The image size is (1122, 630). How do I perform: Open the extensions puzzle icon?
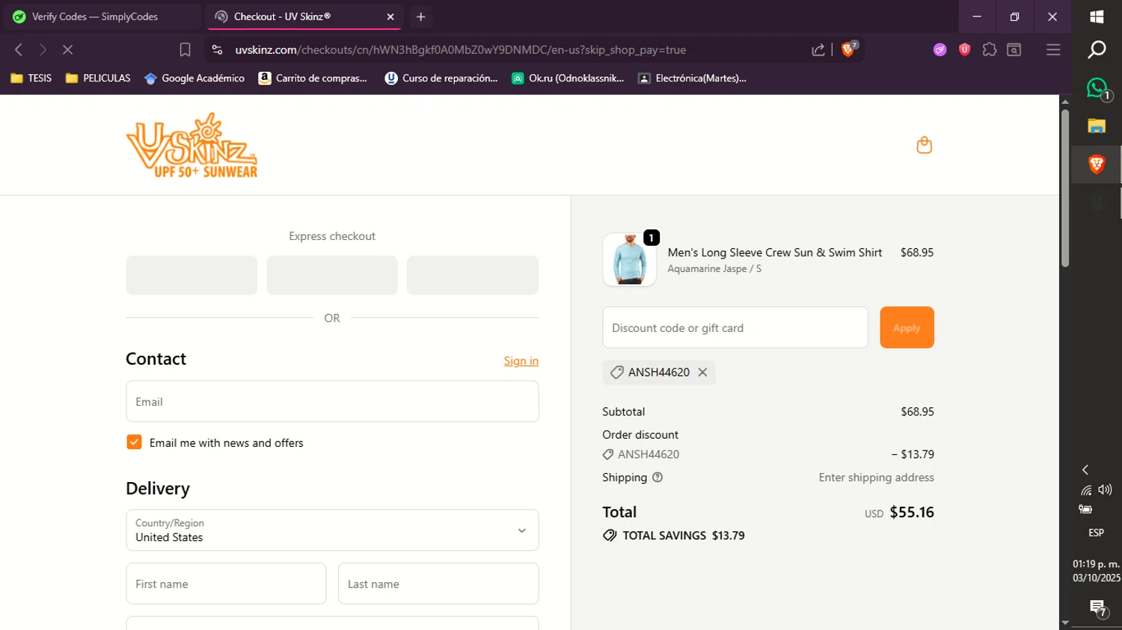click(x=990, y=50)
